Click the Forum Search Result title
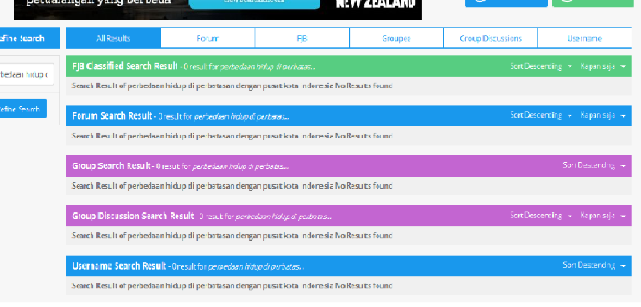641x307 pixels. [112, 116]
